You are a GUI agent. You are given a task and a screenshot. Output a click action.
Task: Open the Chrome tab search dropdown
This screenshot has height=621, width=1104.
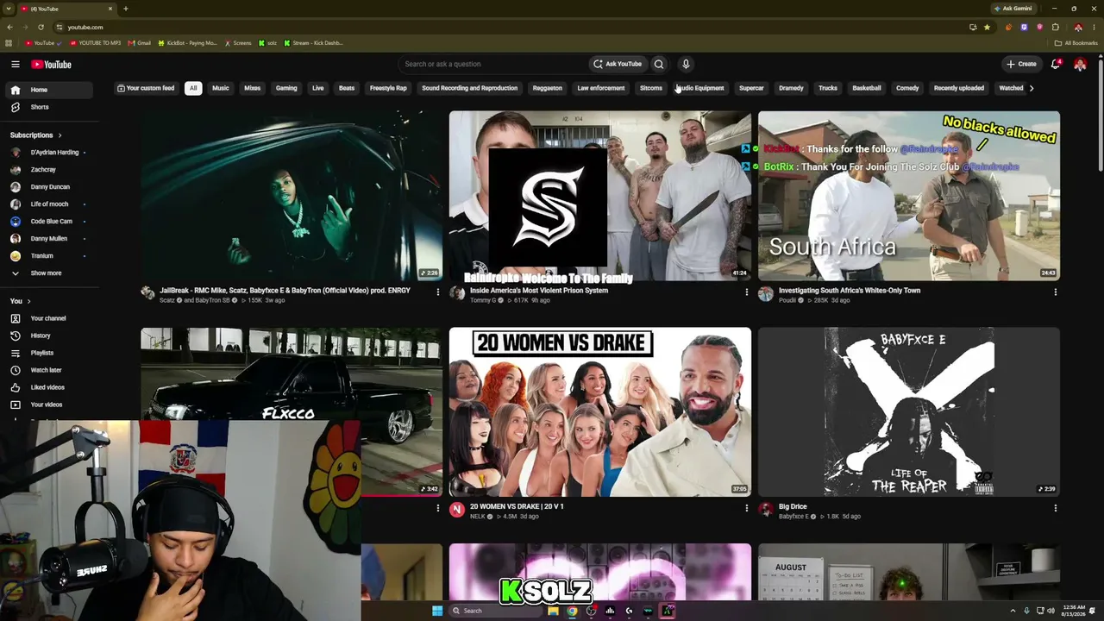pyautogui.click(x=9, y=9)
